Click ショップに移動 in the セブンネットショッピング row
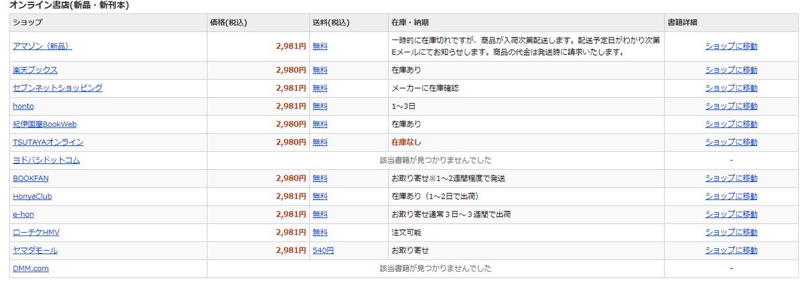Viewport: 804px width, 285px height. 731,88
